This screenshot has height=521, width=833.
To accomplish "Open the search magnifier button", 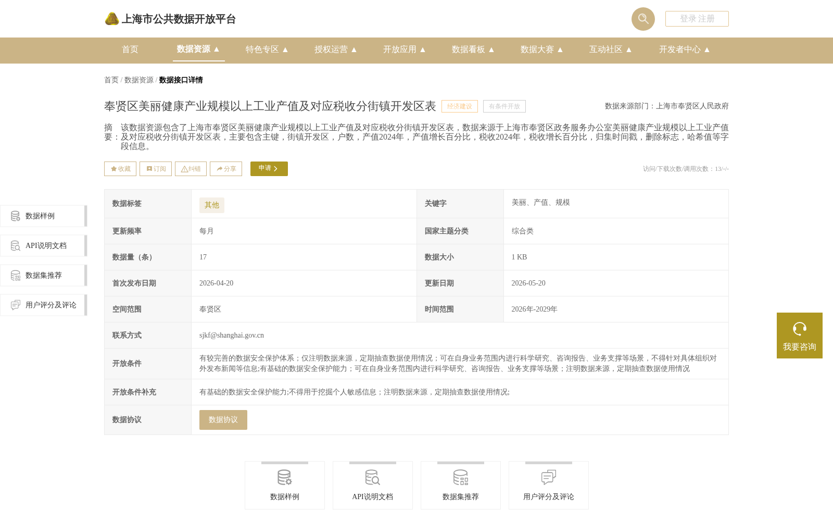I will tap(643, 19).
